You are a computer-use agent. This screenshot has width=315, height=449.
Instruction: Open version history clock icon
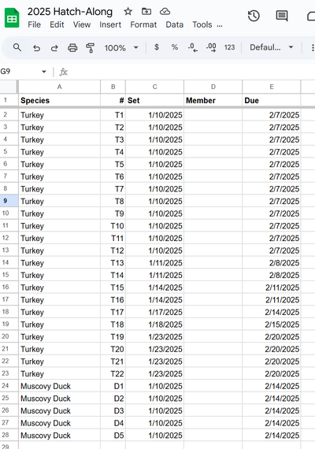[254, 16]
